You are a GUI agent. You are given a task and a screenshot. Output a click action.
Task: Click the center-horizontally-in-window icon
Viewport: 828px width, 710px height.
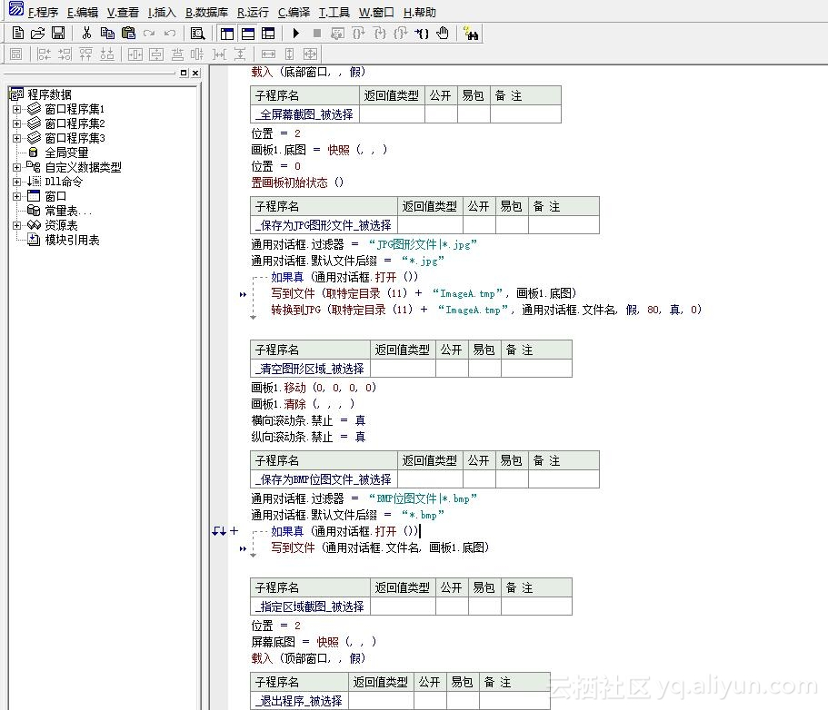pos(135,54)
